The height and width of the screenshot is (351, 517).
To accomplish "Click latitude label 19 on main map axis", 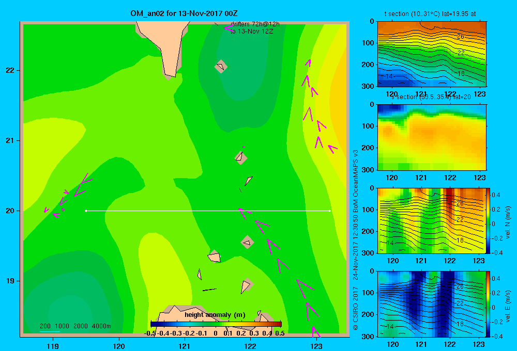I will click(10, 281).
